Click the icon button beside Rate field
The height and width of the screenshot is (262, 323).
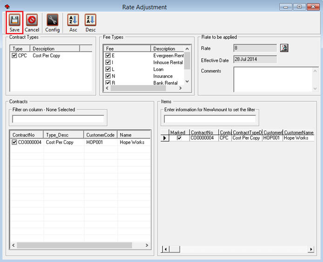[x=284, y=48]
